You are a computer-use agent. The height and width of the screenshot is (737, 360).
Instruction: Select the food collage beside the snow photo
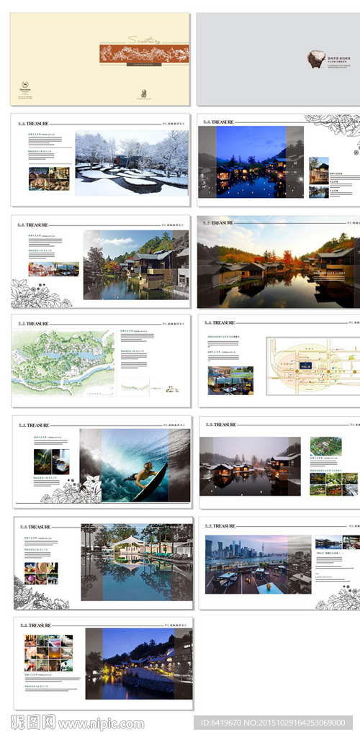(49, 178)
